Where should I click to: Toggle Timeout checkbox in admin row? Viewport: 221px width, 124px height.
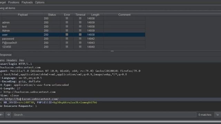(x=80, y=22)
